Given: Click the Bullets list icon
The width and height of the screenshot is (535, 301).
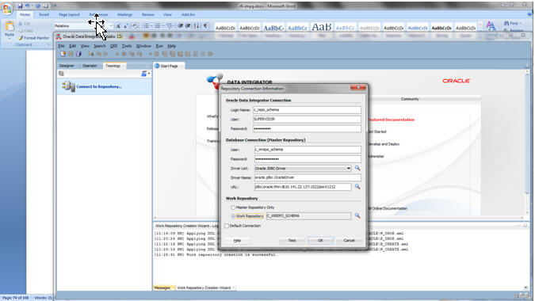Looking at the screenshot, I should tap(146, 26).
